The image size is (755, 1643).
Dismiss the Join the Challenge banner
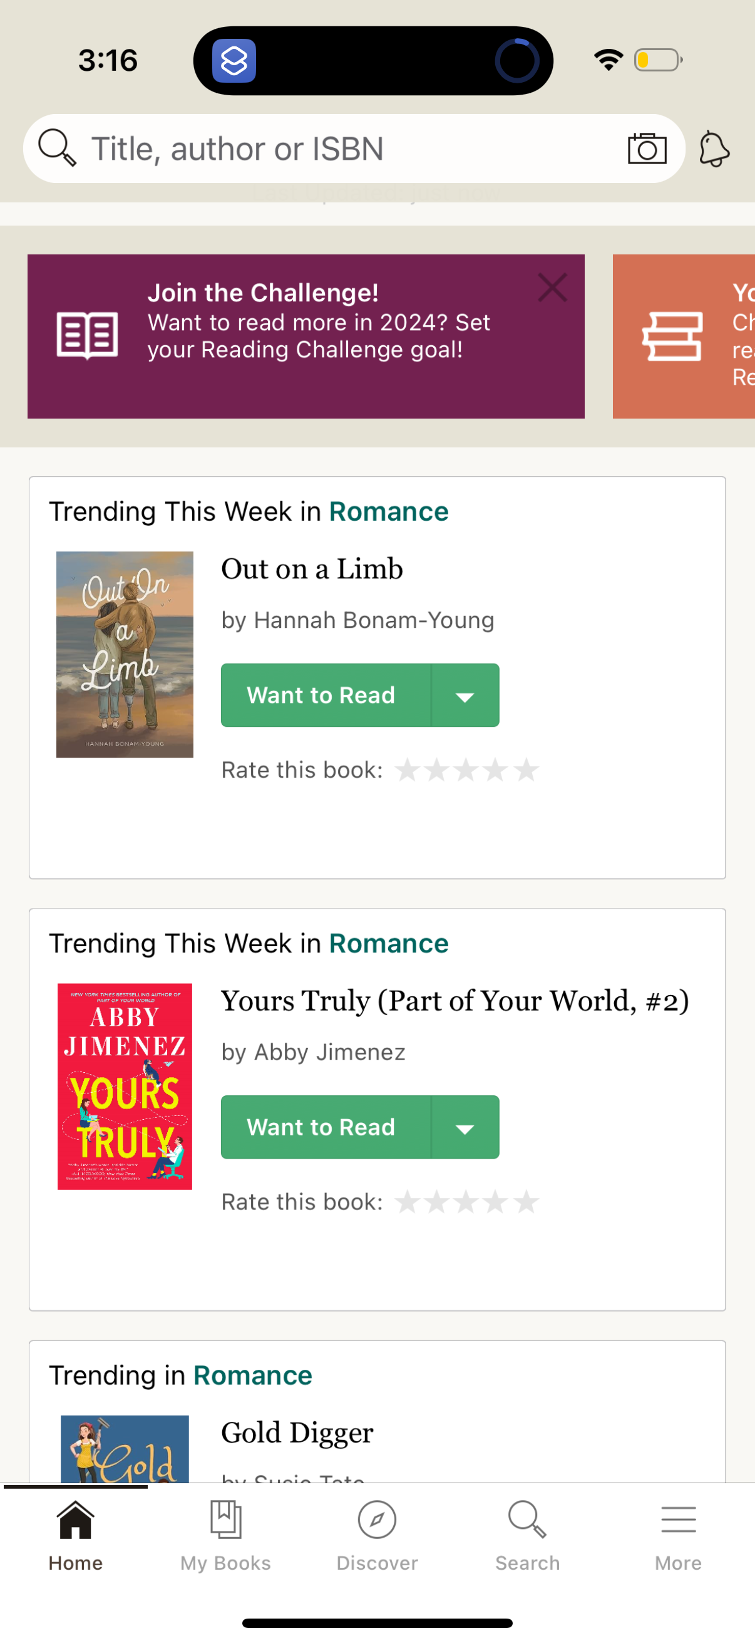(552, 287)
